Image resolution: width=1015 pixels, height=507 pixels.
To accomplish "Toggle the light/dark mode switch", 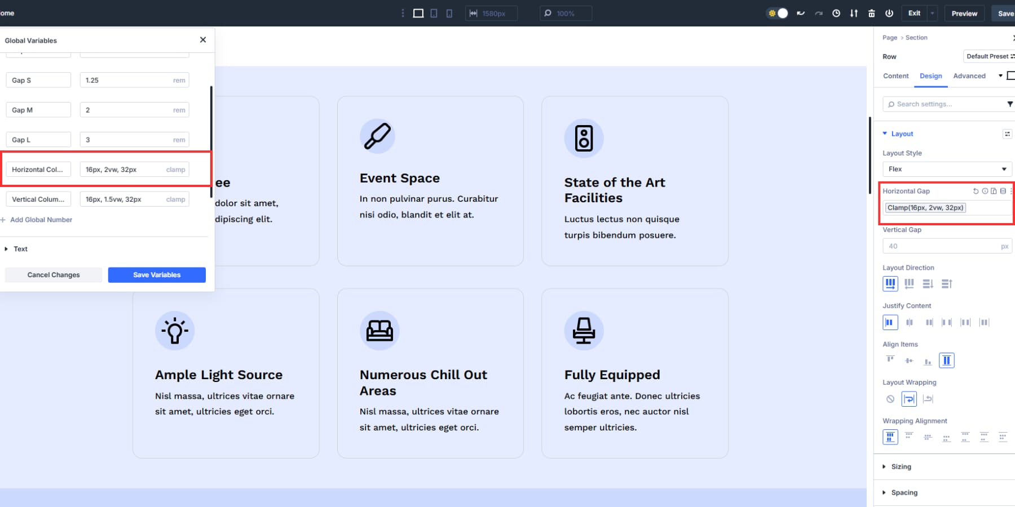I will pyautogui.click(x=778, y=14).
